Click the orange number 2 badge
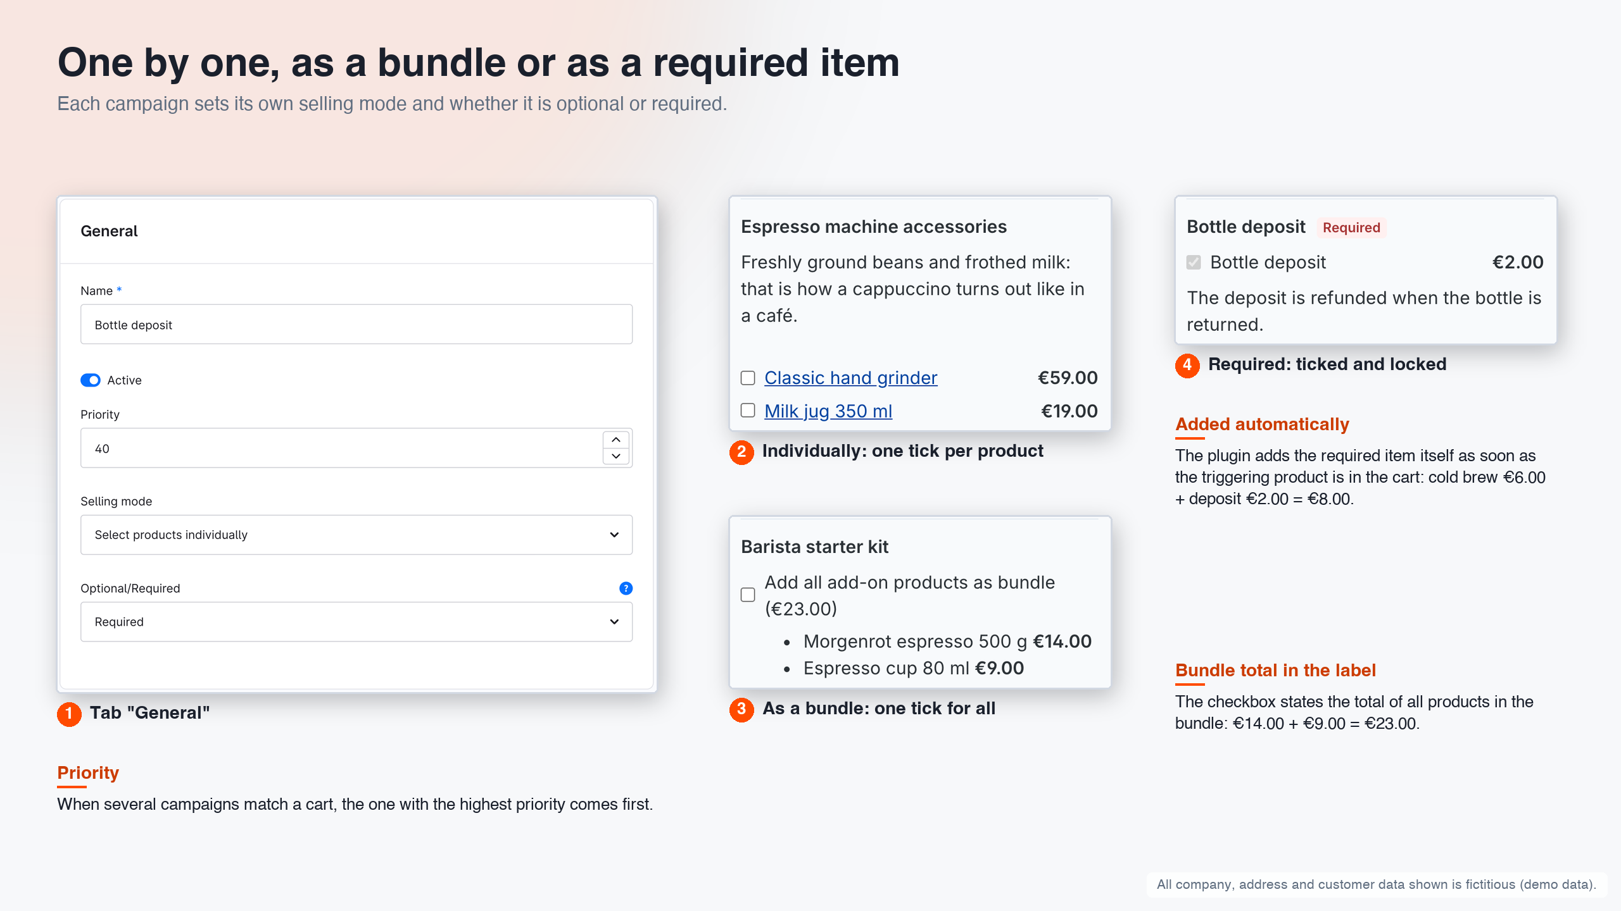The height and width of the screenshot is (911, 1621). (741, 452)
